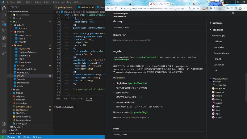247x139 pixels.
Task: Open the PathUtil module link
Action: coord(217,59)
